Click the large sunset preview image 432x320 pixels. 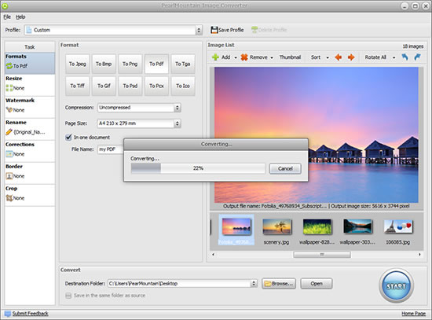(x=317, y=135)
